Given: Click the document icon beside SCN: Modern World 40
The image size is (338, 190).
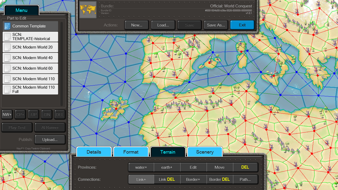Looking at the screenshot, I should click(7, 58).
